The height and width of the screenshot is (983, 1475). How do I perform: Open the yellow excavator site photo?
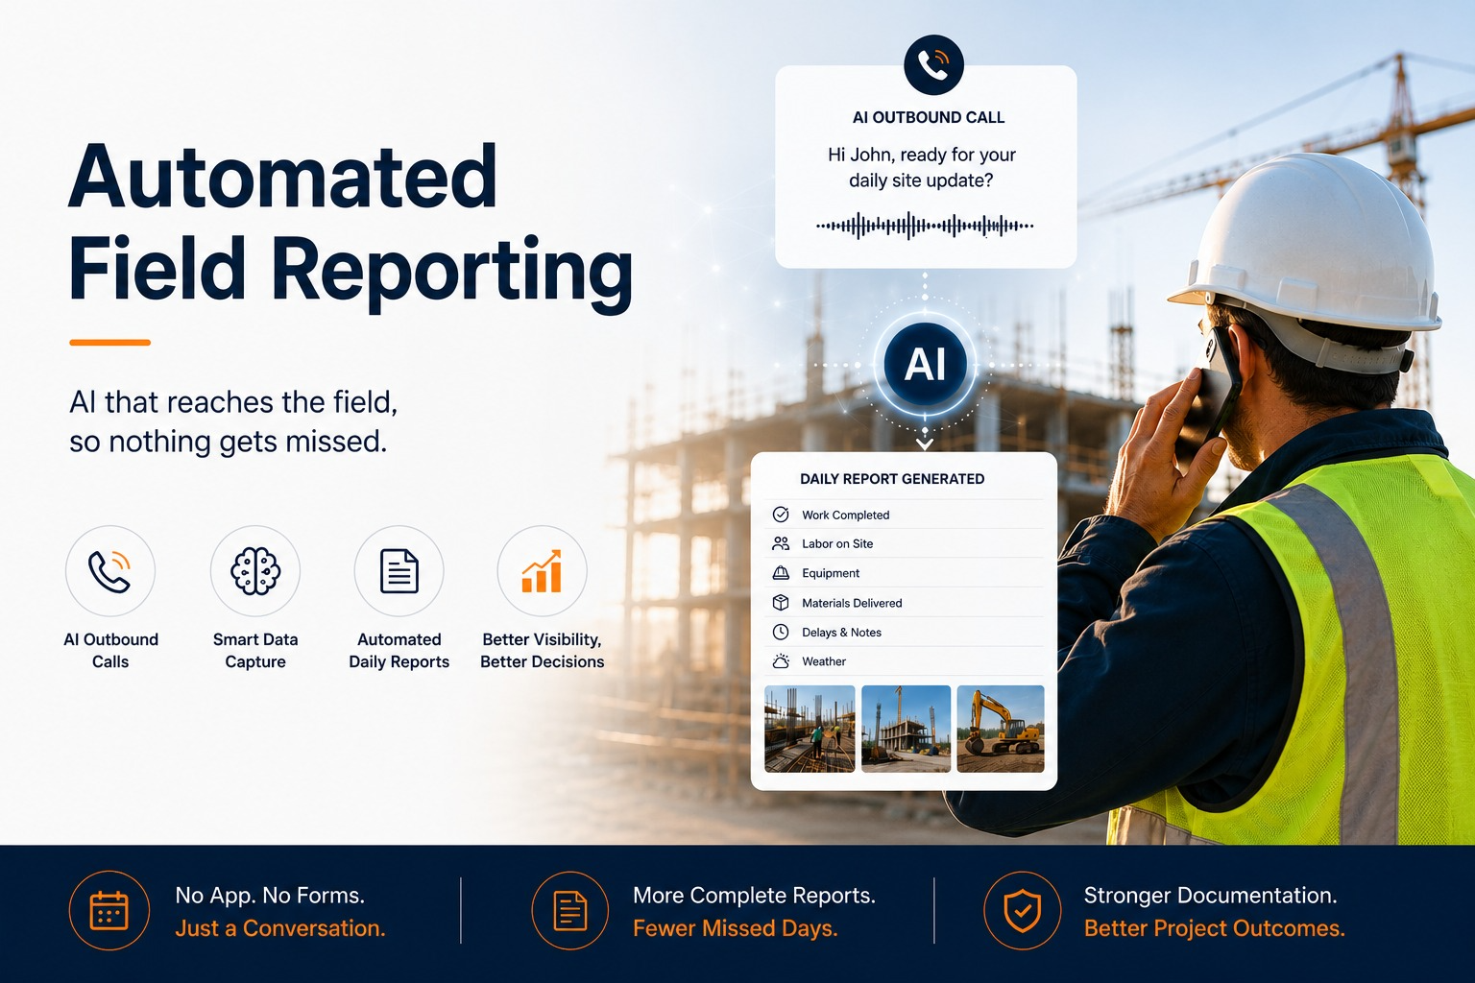[x=1001, y=729]
